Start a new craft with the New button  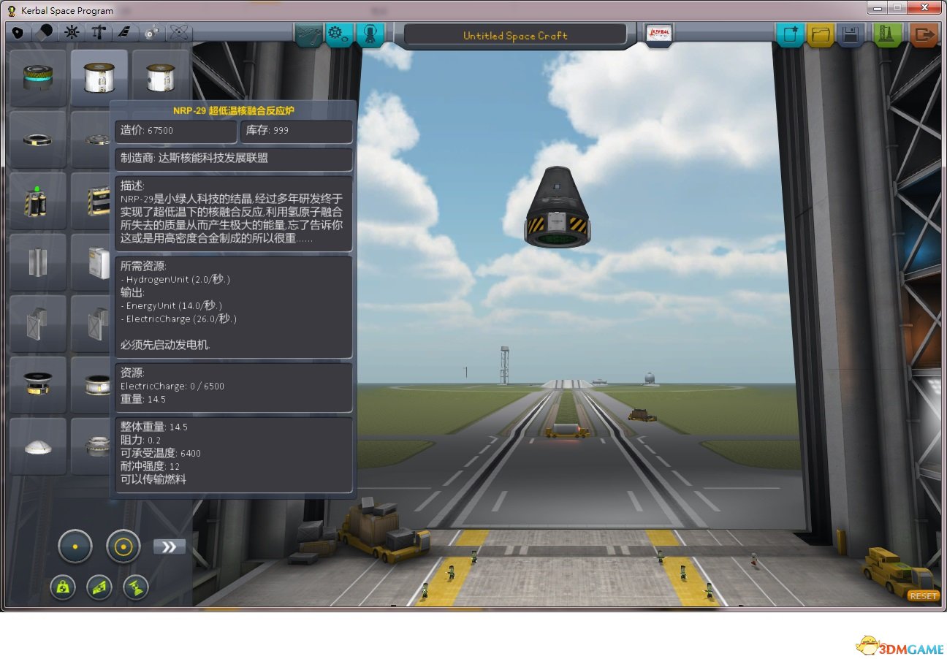tap(790, 34)
